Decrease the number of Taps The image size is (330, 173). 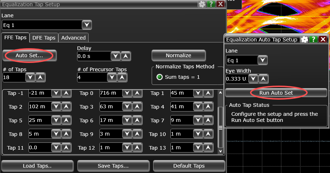tap(30, 77)
